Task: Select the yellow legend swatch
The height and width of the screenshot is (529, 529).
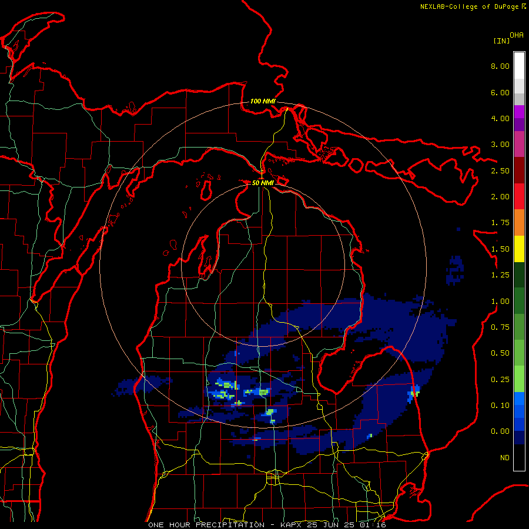Action: [519, 249]
